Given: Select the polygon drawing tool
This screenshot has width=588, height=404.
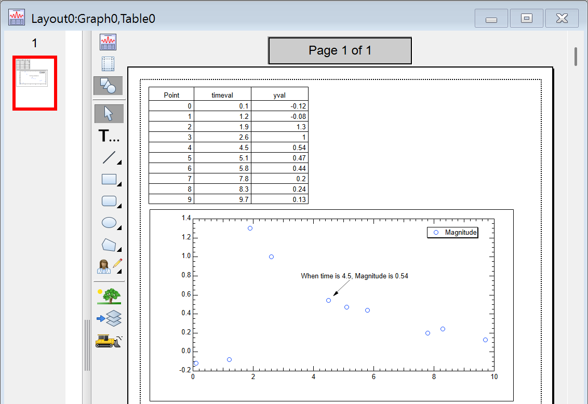Looking at the screenshot, I should 109,245.
